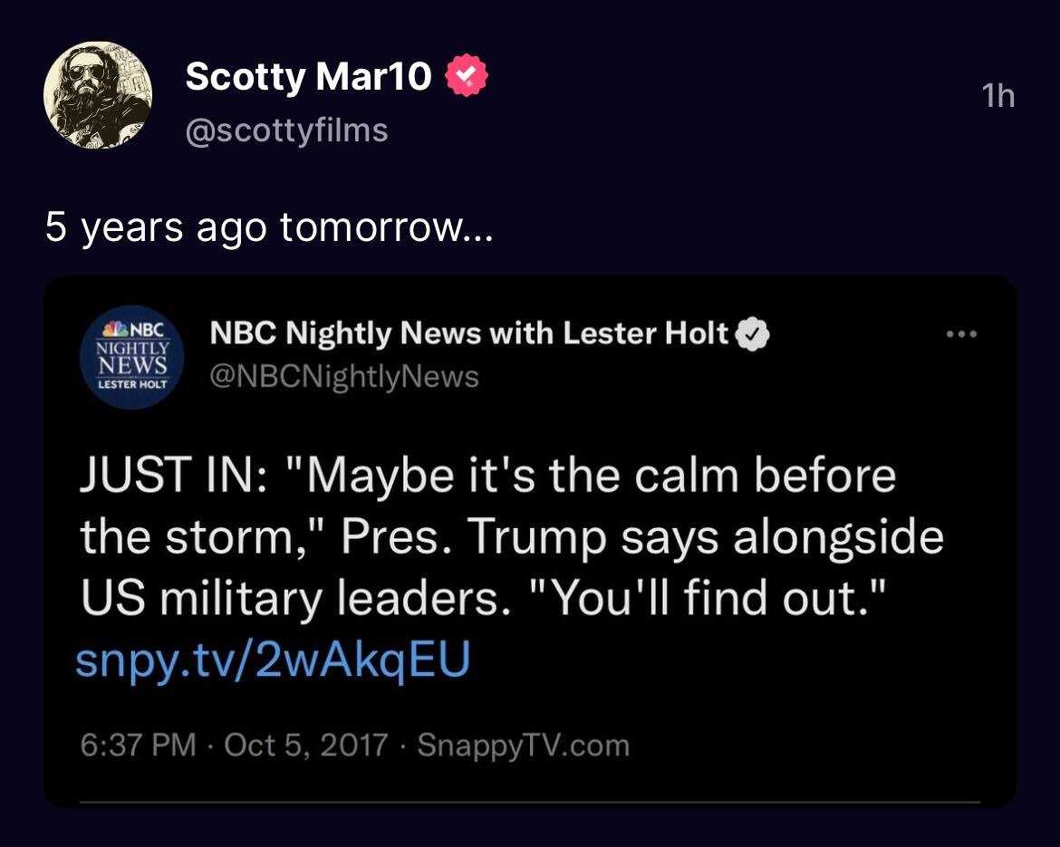Click the 1h post timestamp
This screenshot has width=1060, height=847.
point(997,96)
